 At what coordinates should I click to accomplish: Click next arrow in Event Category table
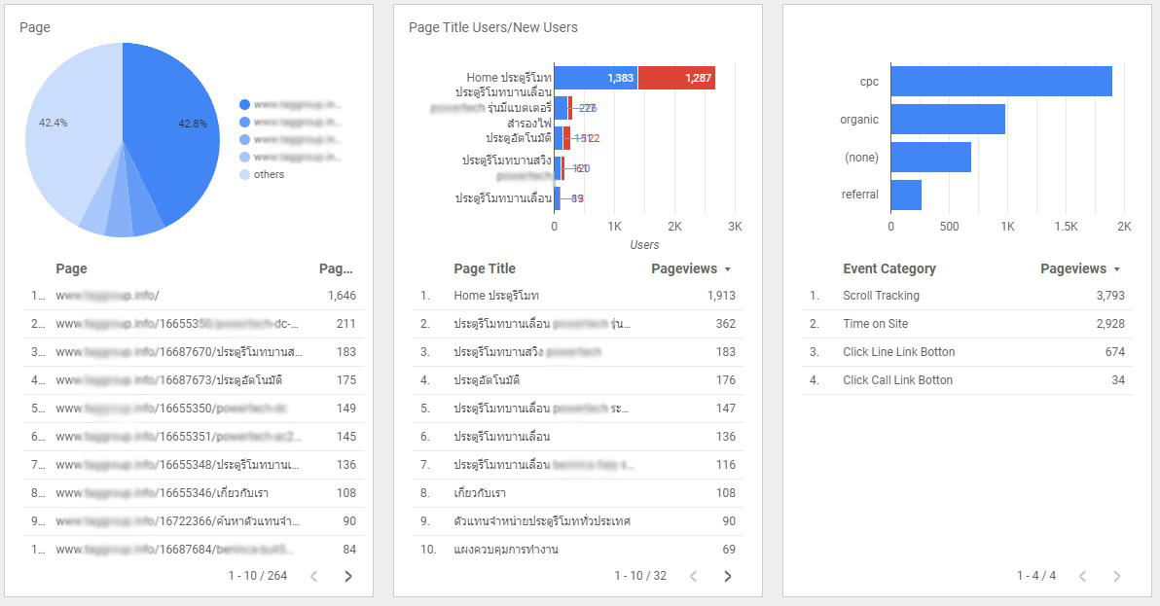coord(1117,577)
